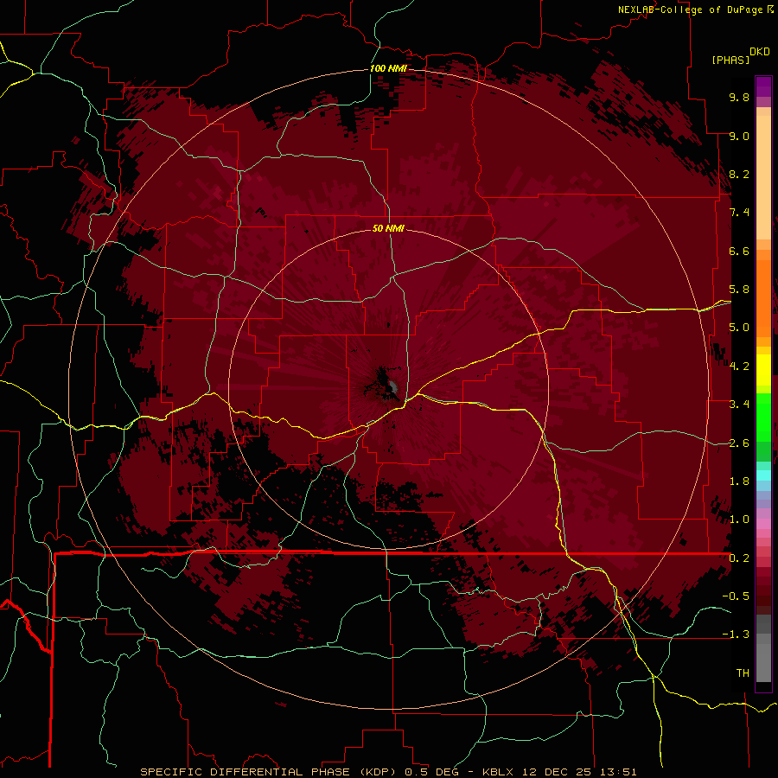Click the 9.8 legend value
The height and width of the screenshot is (778, 778).
739,97
